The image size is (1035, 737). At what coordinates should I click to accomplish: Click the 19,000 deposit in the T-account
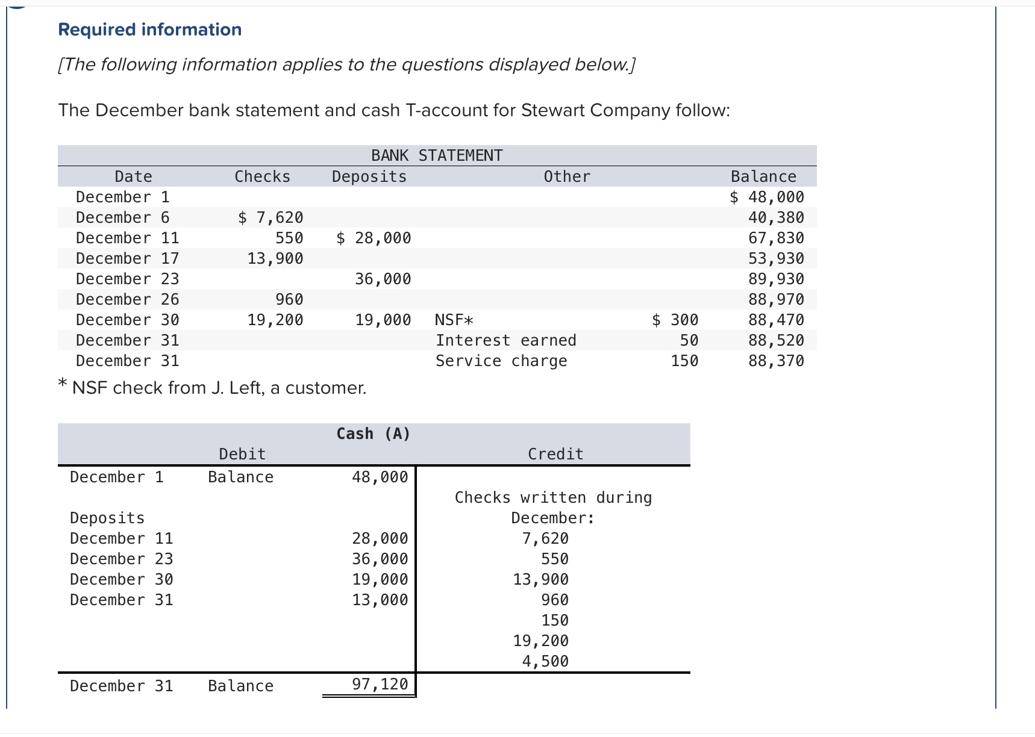point(380,579)
